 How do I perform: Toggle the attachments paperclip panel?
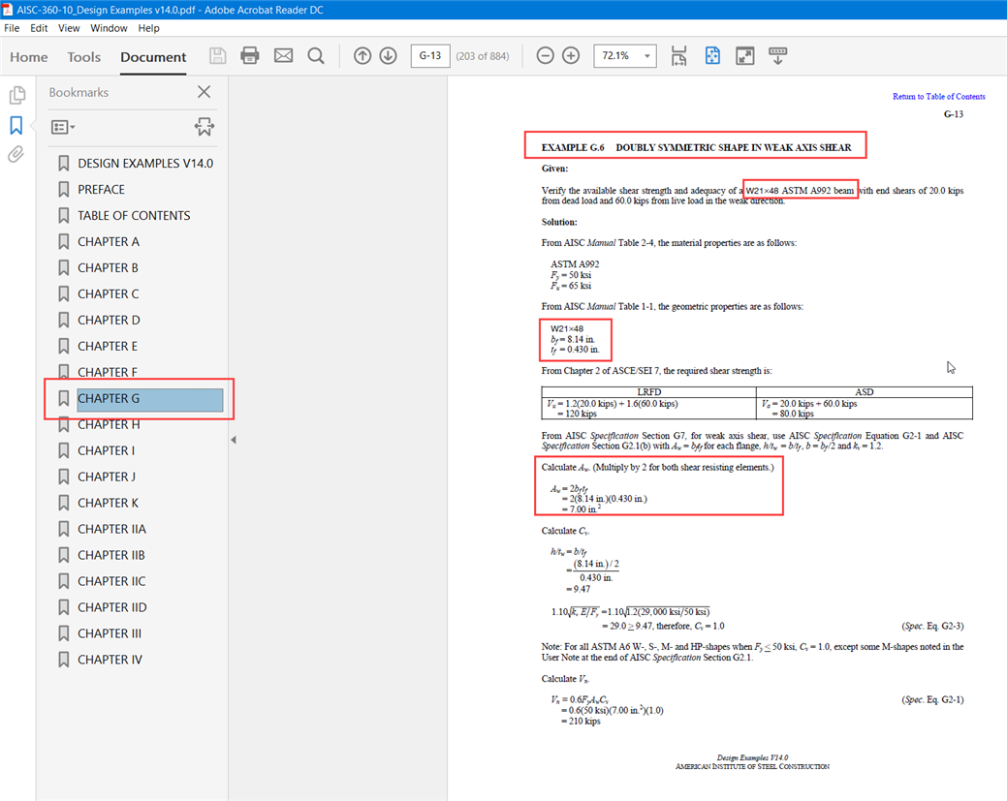[16, 155]
